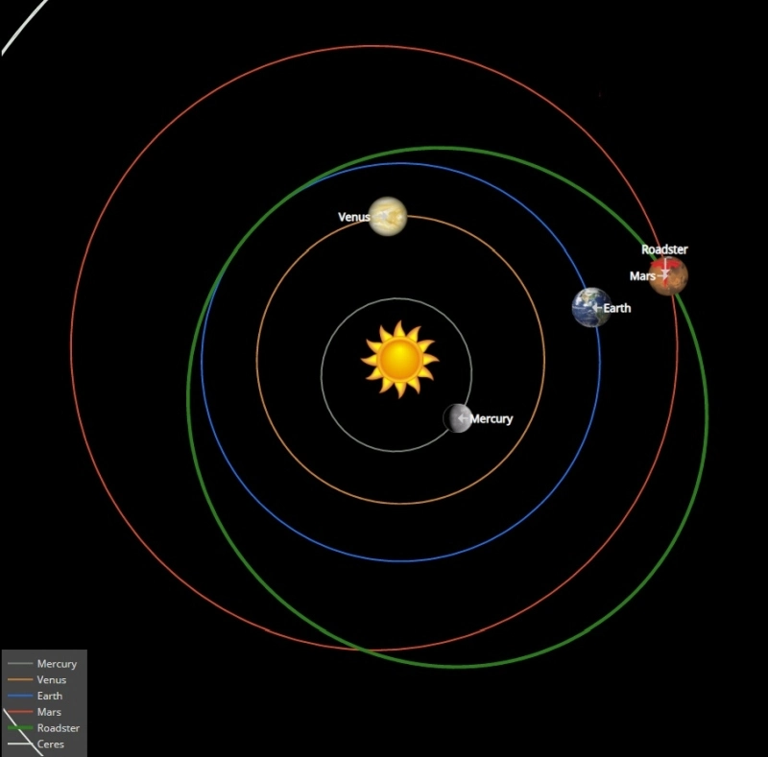This screenshot has height=757, width=768.
Task: Select the Mercury planet icon
Action: pos(456,418)
